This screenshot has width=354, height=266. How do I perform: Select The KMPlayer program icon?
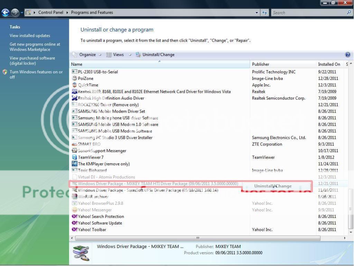click(74, 163)
